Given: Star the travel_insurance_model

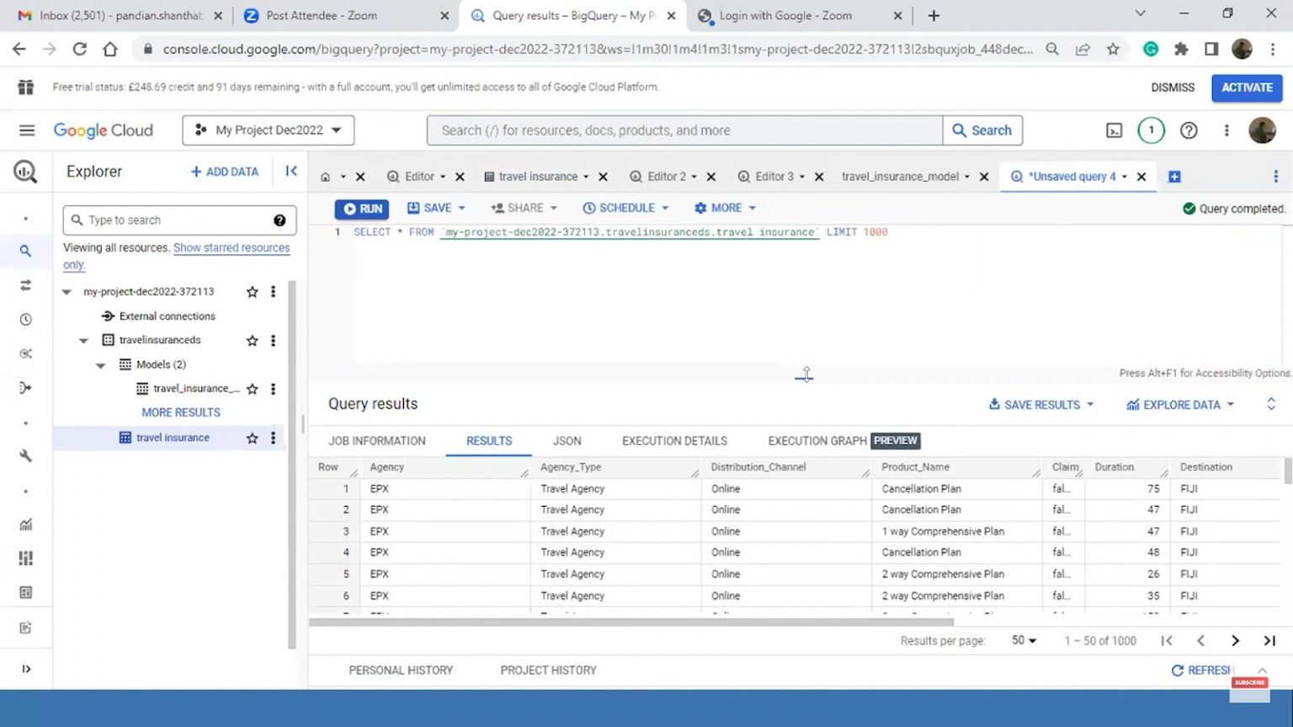Looking at the screenshot, I should tap(252, 388).
